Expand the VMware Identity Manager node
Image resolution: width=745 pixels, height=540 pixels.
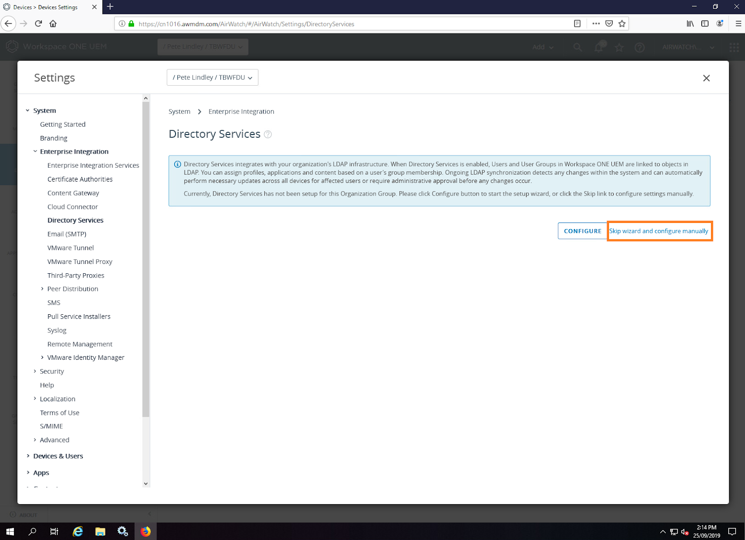coord(42,358)
